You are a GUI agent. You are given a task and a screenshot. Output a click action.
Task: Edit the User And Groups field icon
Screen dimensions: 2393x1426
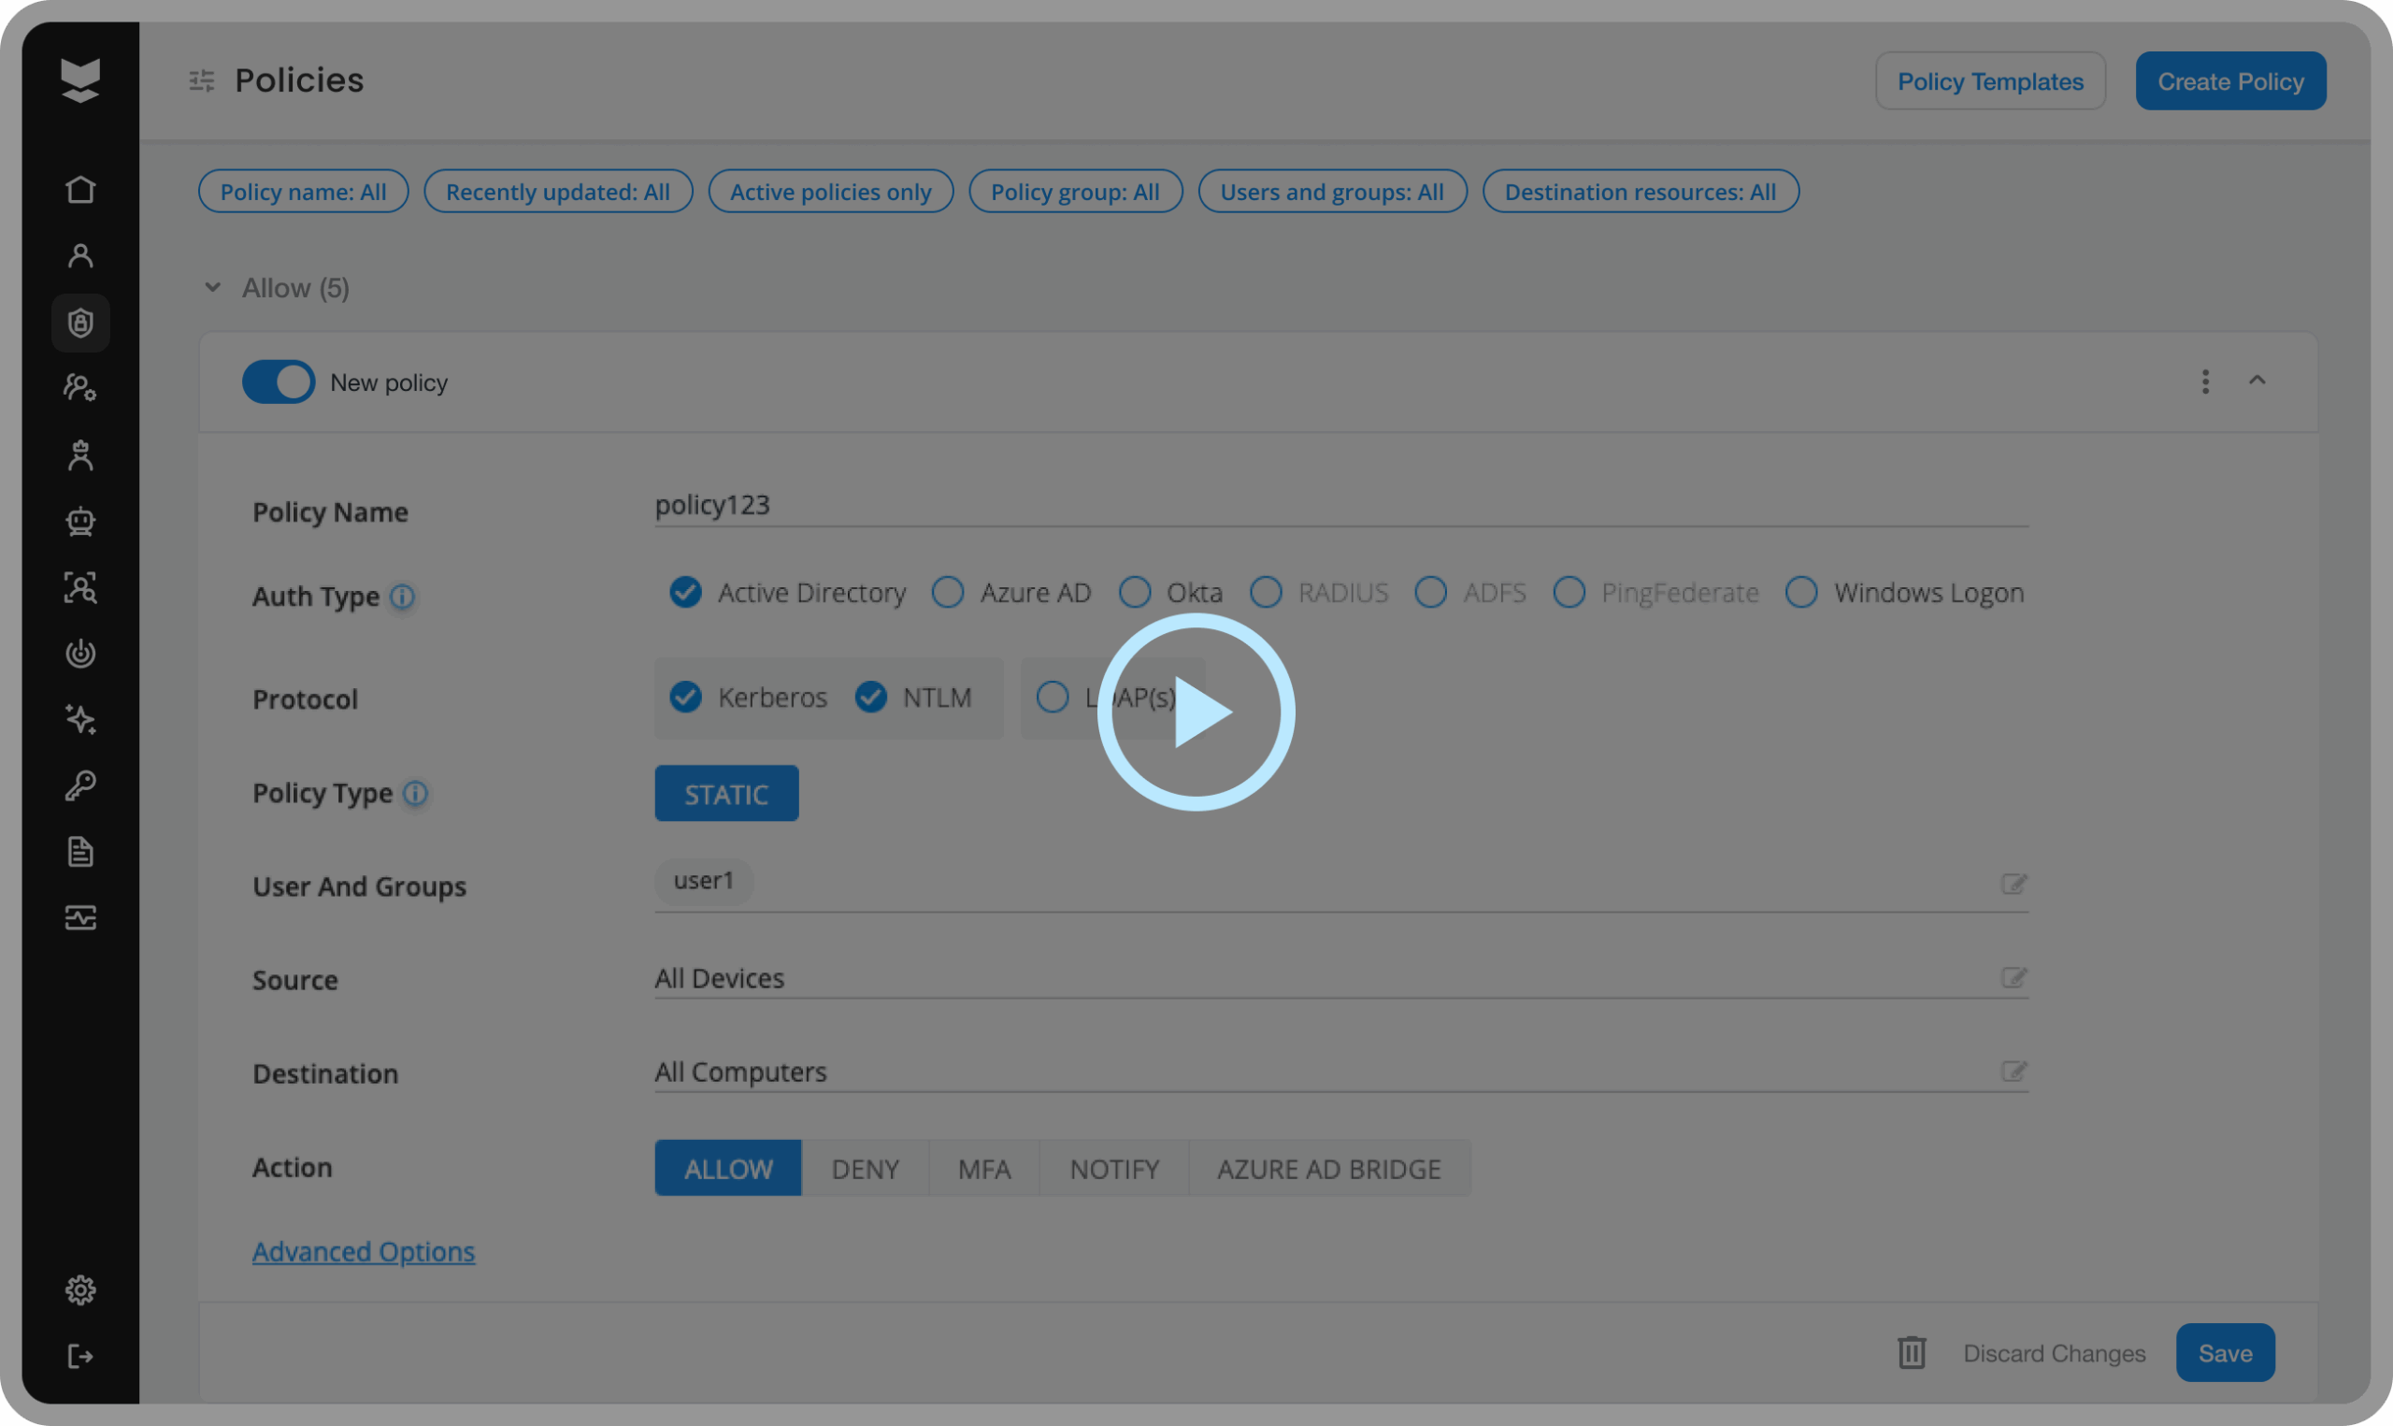click(2013, 883)
